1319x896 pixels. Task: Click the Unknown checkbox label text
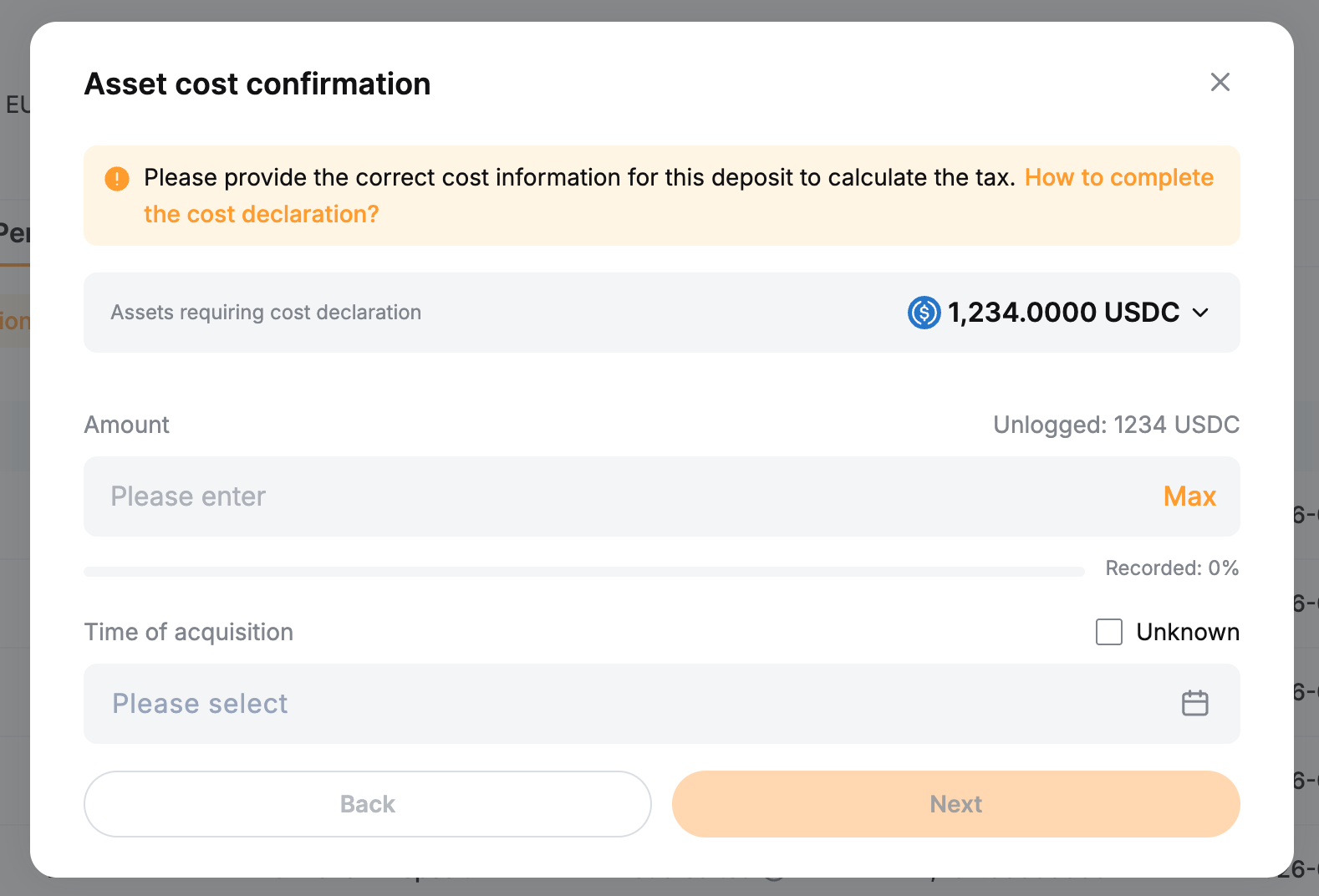[x=1187, y=632]
